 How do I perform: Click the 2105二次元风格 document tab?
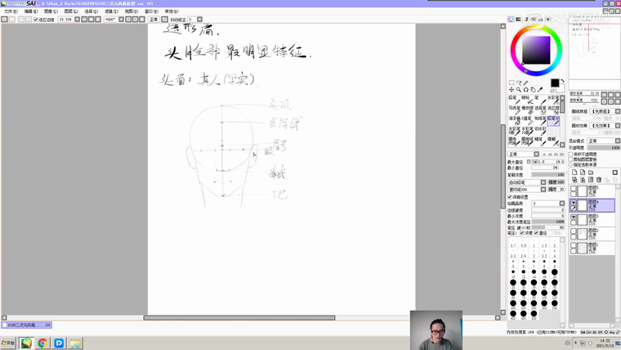point(26,325)
